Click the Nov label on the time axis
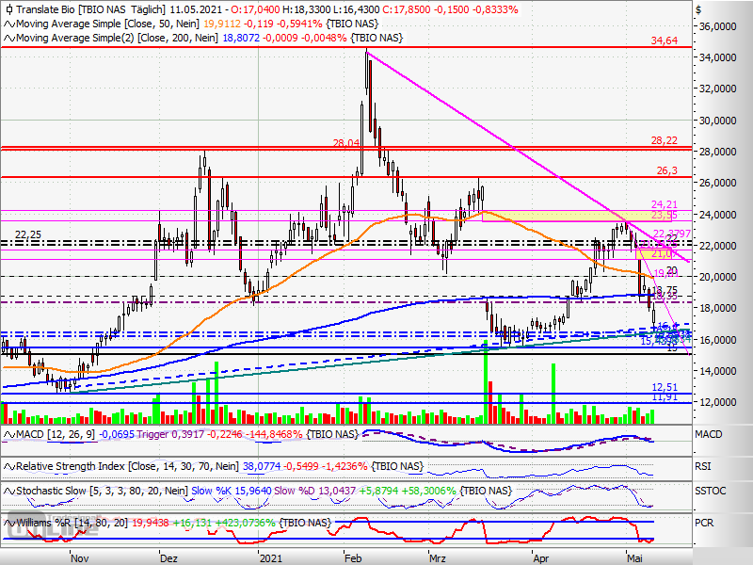Image resolution: width=753 pixels, height=565 pixels. pos(79,558)
